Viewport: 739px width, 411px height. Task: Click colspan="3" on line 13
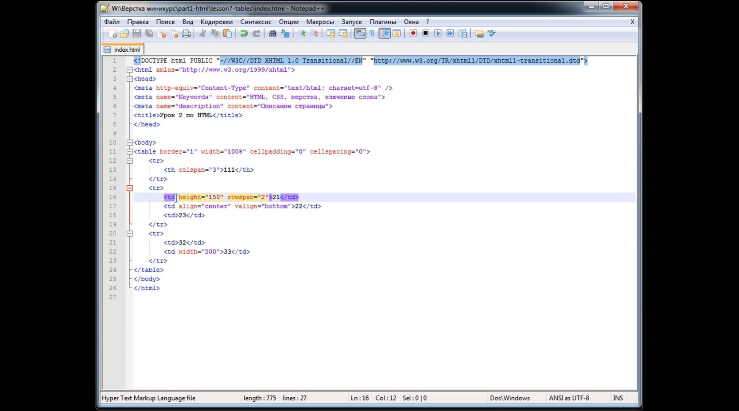click(199, 170)
